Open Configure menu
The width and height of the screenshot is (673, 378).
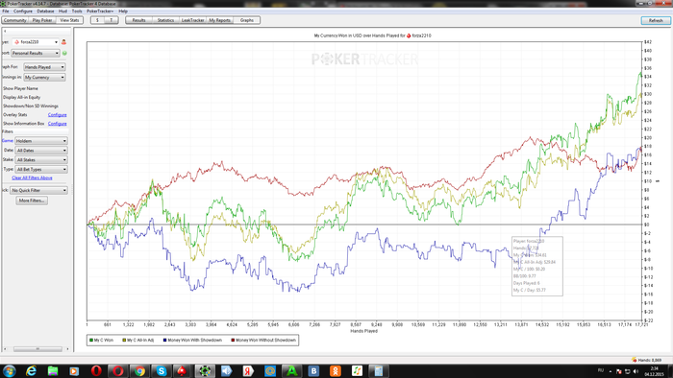coord(23,12)
